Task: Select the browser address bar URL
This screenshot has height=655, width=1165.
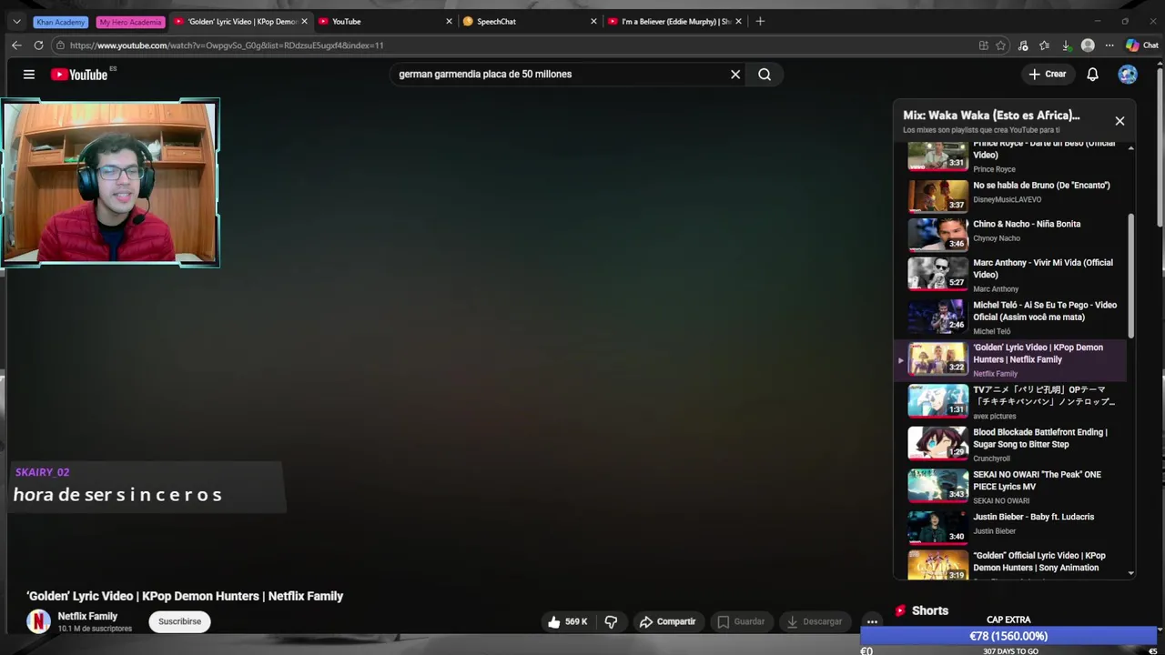Action: pos(227,45)
